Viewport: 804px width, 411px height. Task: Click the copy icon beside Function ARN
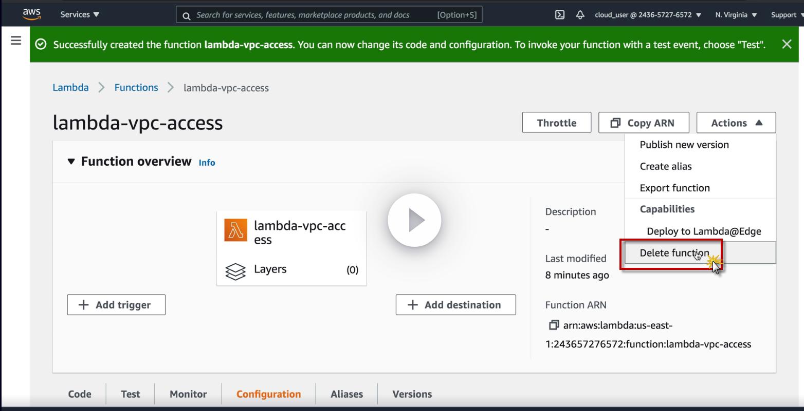[x=554, y=325]
